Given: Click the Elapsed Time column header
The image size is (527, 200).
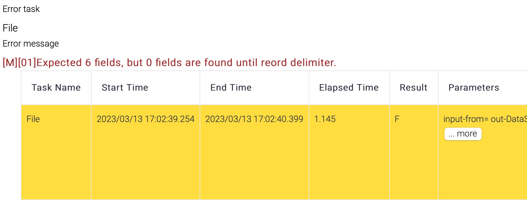Looking at the screenshot, I should [348, 88].
